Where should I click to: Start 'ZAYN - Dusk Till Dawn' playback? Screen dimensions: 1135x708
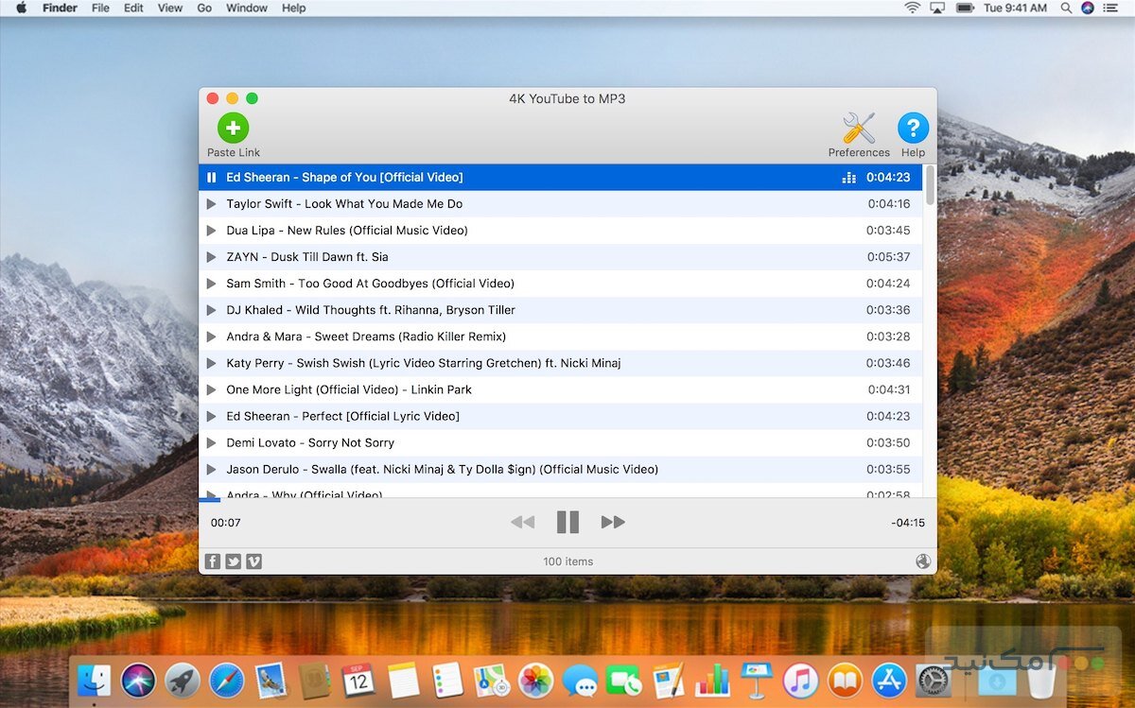click(x=211, y=256)
